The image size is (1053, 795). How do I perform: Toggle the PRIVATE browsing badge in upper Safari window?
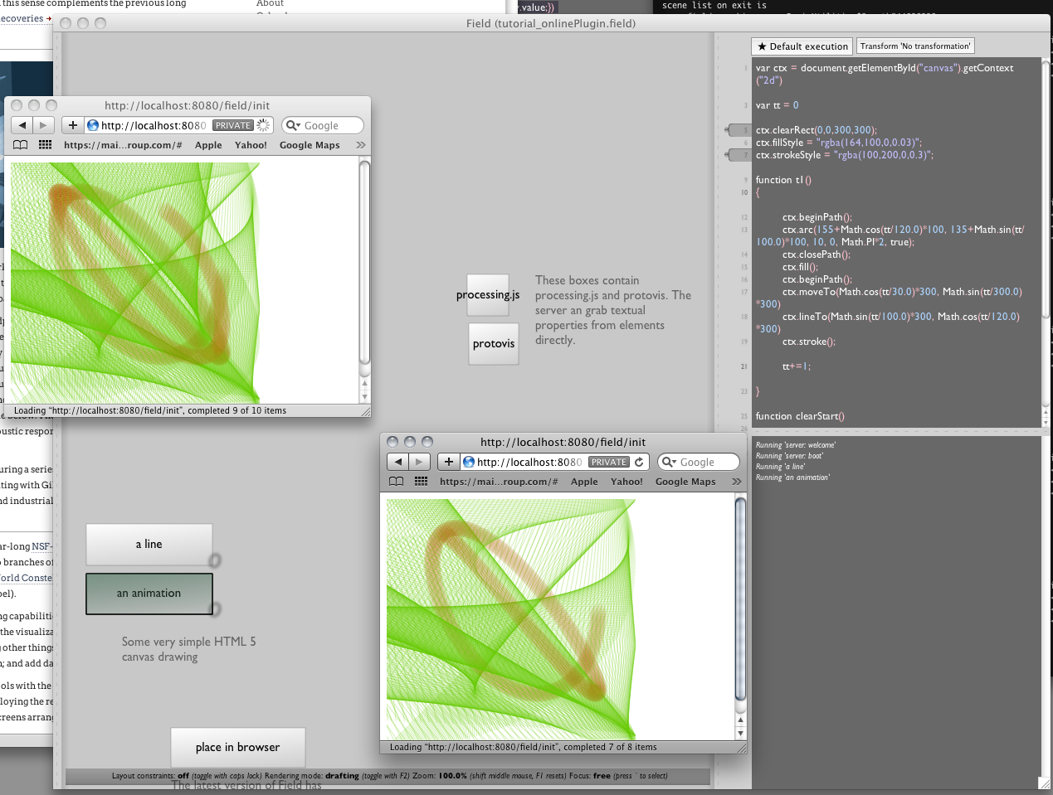233,125
